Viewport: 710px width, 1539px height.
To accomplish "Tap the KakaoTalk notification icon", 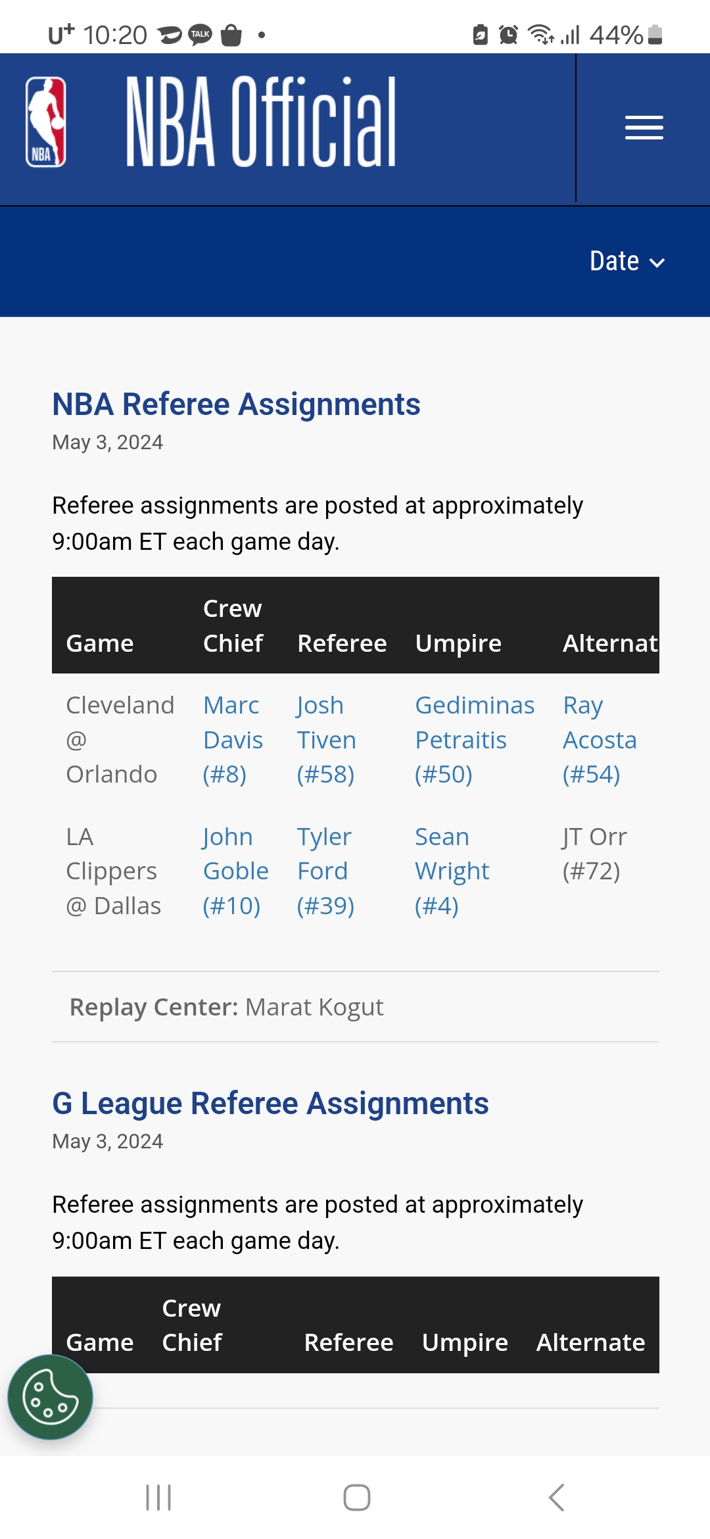I will (200, 34).
